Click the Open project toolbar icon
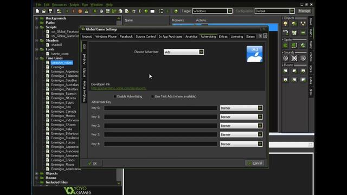Viewport: 347px width, 195px height. (44, 11)
